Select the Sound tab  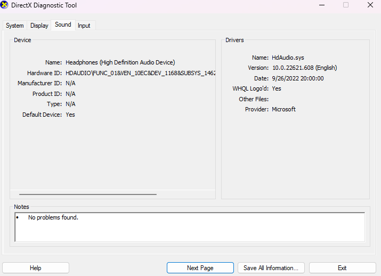tap(63, 25)
